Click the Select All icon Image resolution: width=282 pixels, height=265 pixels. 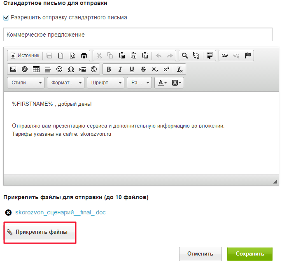[210, 56]
